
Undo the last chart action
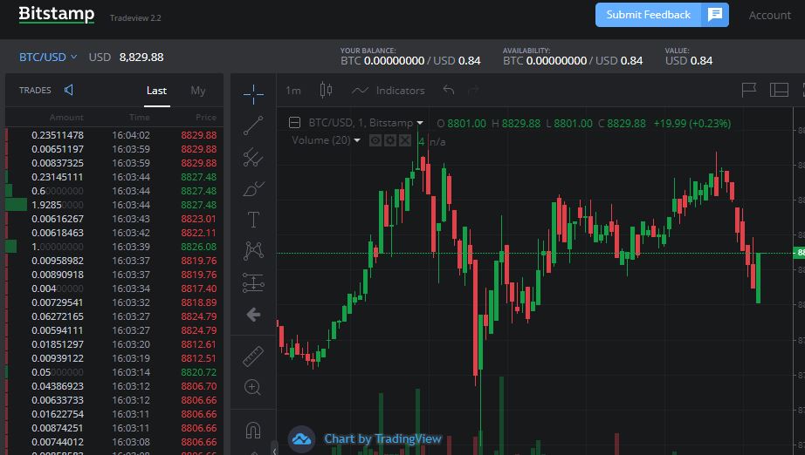pos(449,90)
